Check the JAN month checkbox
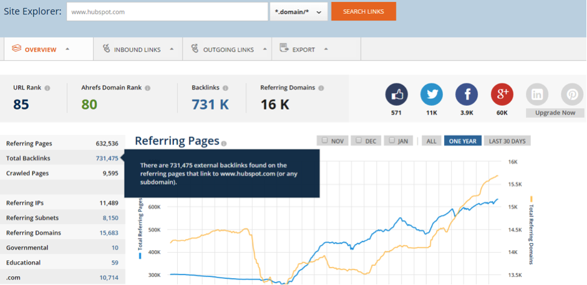Image resolution: width=587 pixels, height=285 pixels. (x=392, y=141)
